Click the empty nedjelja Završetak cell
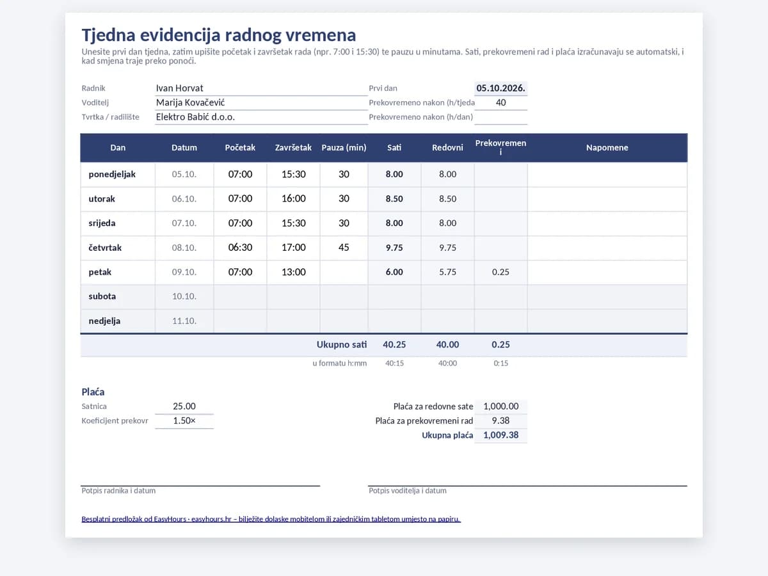The width and height of the screenshot is (768, 576). 293,321
